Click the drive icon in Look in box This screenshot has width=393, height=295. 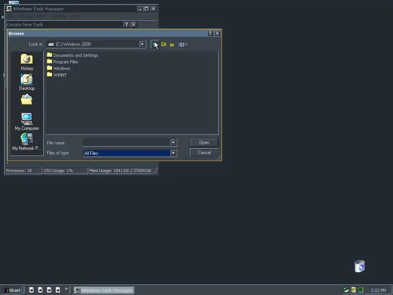click(51, 45)
